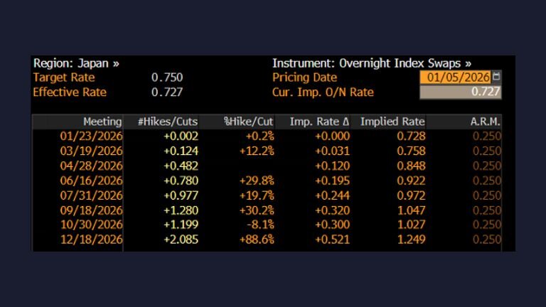Click hikes value +1.280
This screenshot has width=546, height=307.
181,210
